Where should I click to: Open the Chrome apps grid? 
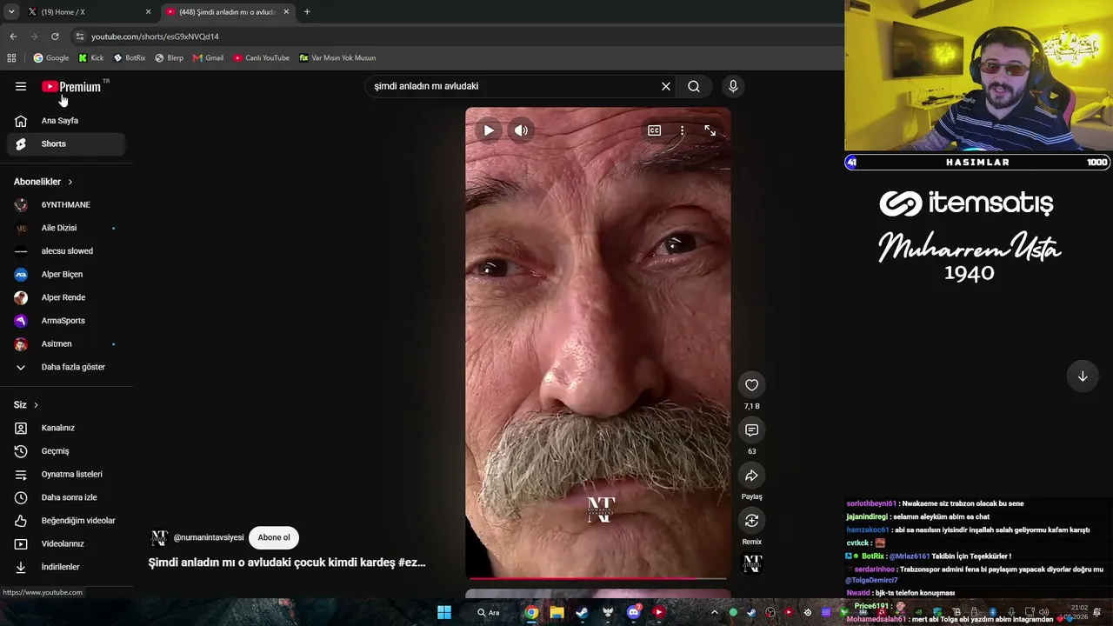point(11,58)
